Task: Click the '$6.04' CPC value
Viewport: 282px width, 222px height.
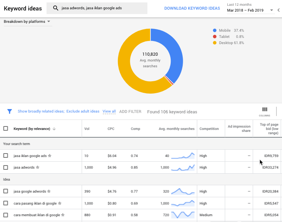Action: click(112, 156)
